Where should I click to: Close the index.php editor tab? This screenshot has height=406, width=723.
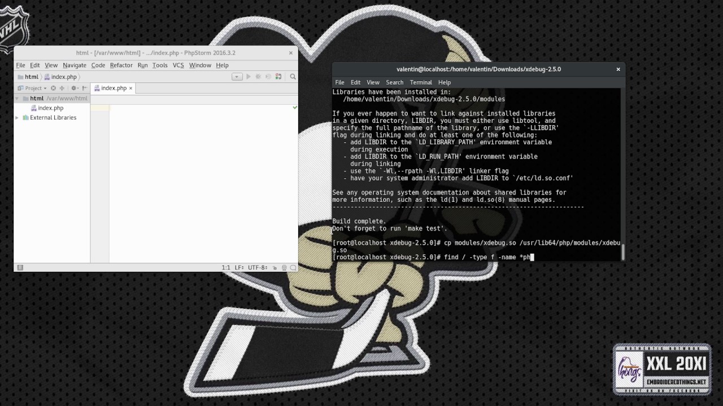130,88
